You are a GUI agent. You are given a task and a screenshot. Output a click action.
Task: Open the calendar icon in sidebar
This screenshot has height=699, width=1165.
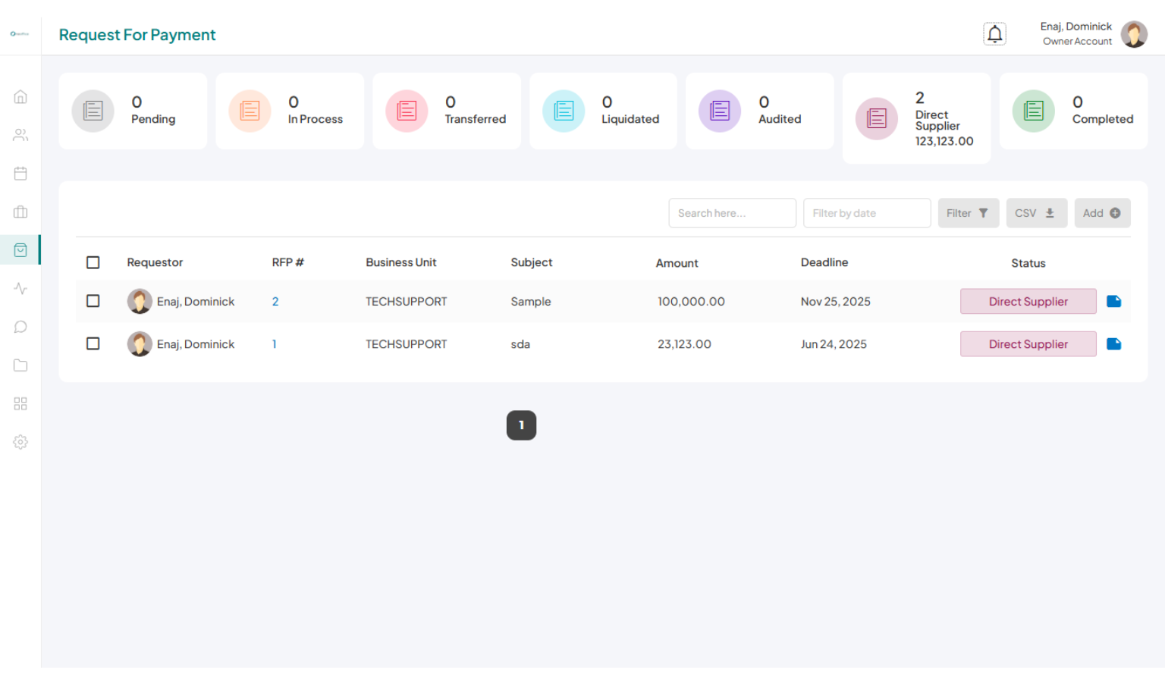tap(20, 174)
